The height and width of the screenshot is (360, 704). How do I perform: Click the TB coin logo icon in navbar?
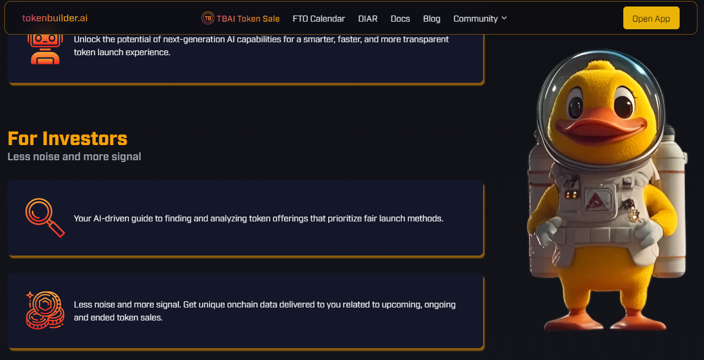click(x=207, y=18)
